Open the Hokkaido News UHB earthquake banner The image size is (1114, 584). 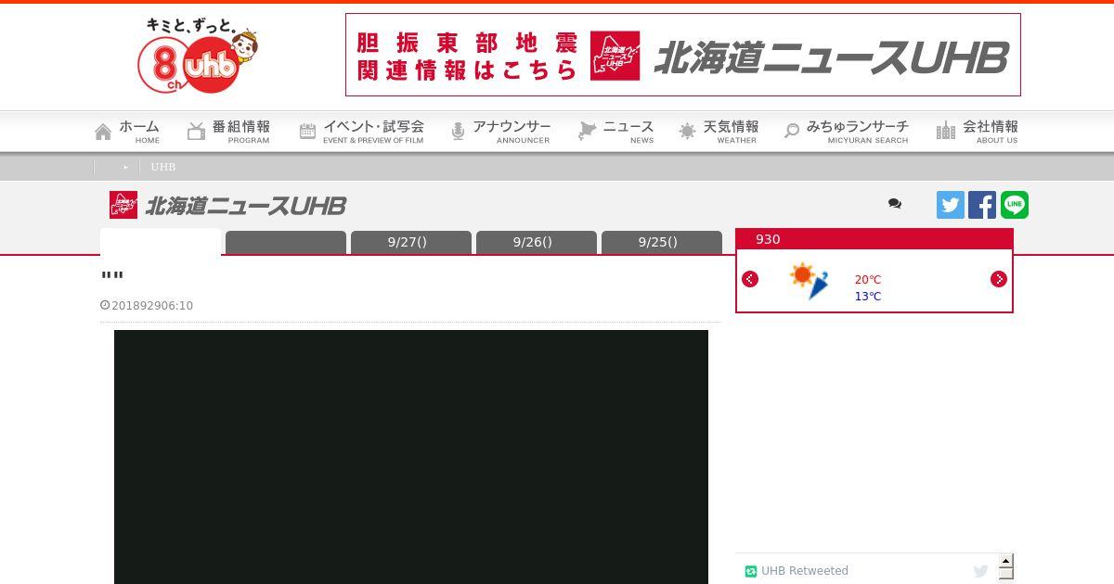pyautogui.click(x=683, y=55)
